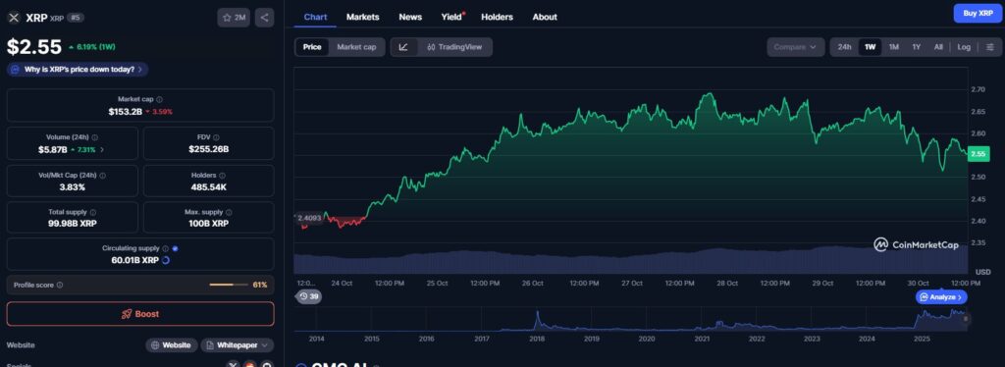Open the About tab
This screenshot has height=367, width=1005.
point(545,17)
